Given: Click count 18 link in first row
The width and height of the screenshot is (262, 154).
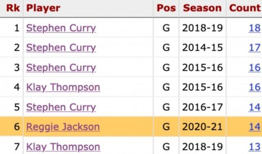Looking at the screenshot, I should [x=255, y=28].
